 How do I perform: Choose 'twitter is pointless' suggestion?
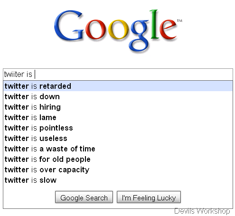click(x=118, y=128)
